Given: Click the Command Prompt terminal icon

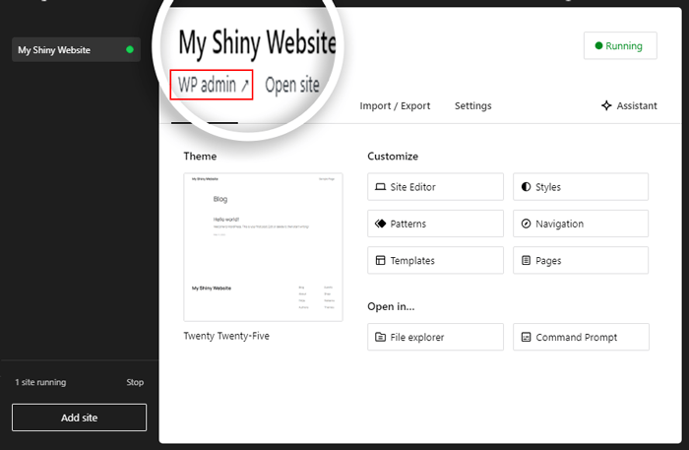Looking at the screenshot, I should pyautogui.click(x=526, y=337).
